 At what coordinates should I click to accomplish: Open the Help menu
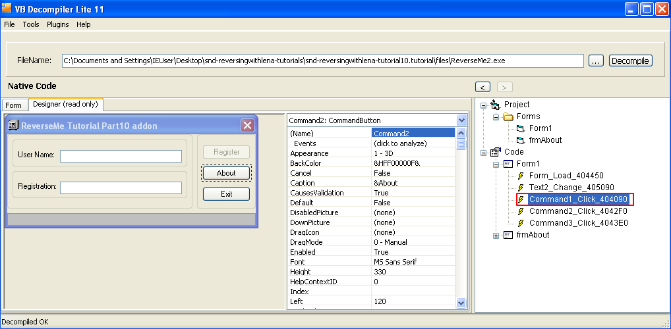click(84, 24)
